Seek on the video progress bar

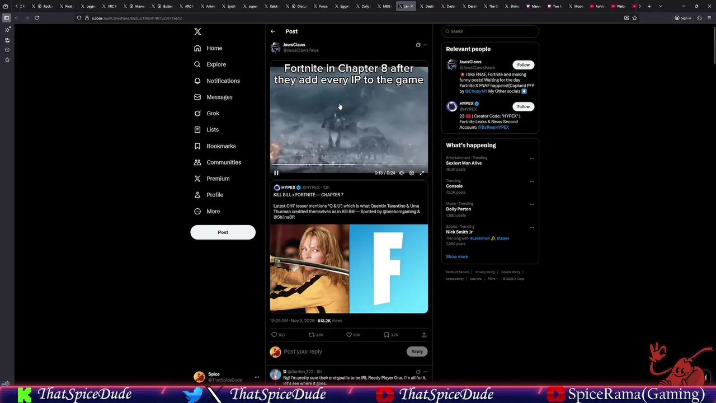click(349, 165)
